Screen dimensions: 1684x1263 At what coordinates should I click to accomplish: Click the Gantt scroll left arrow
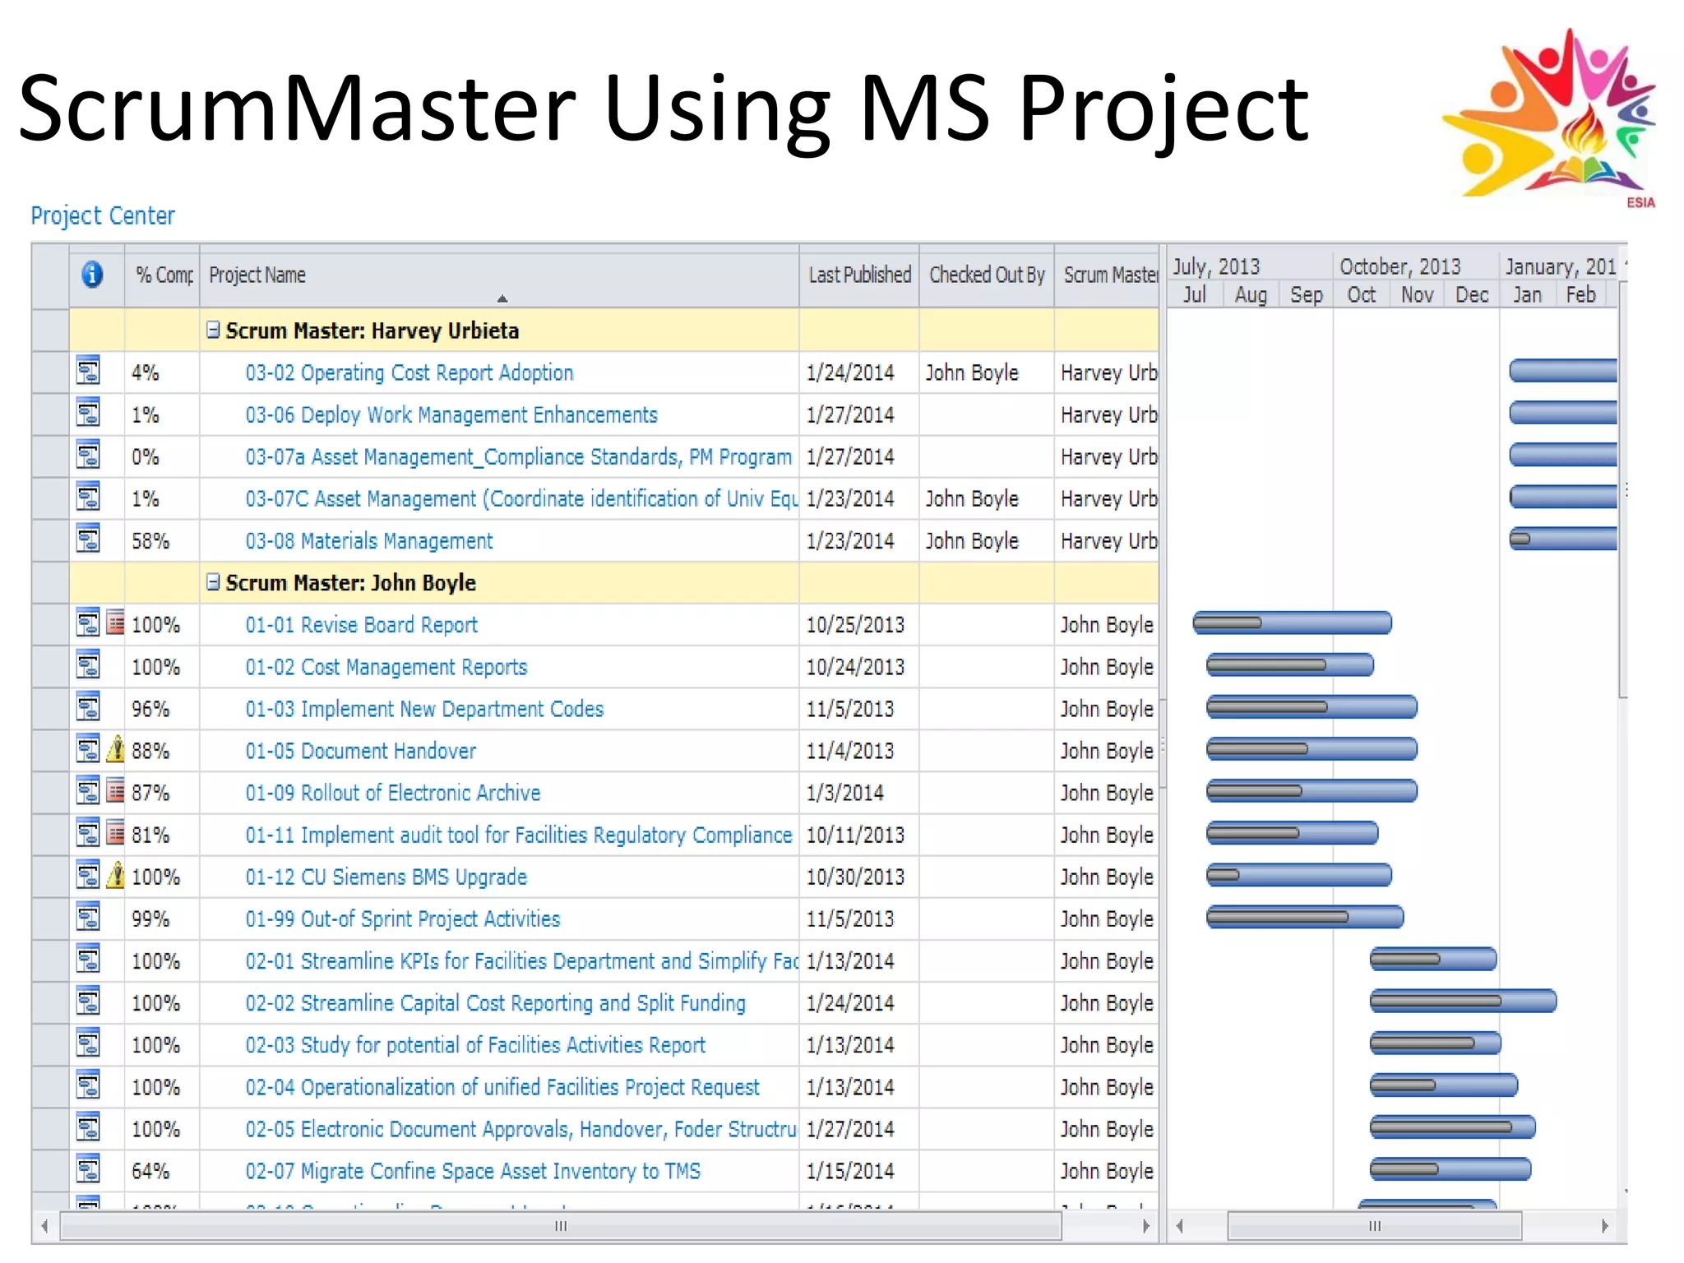1180,1226
